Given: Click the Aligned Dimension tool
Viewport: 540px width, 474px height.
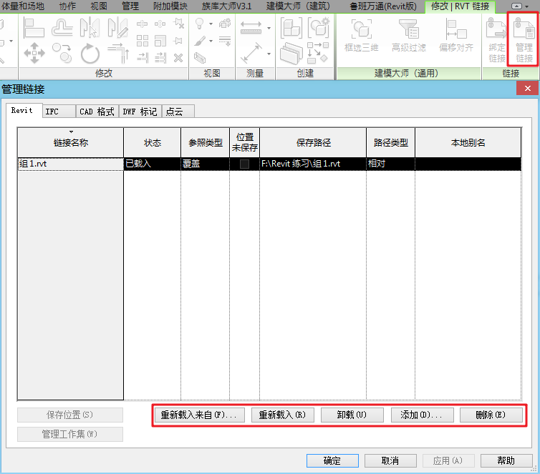Looking at the screenshot, I should coord(251,54).
